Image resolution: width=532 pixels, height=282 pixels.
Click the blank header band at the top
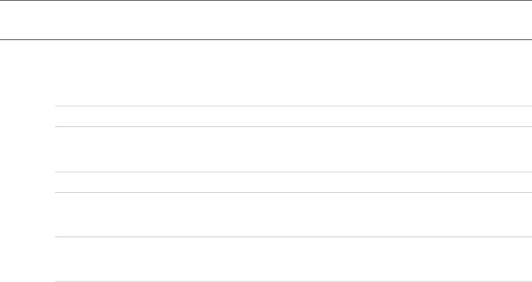point(266,20)
